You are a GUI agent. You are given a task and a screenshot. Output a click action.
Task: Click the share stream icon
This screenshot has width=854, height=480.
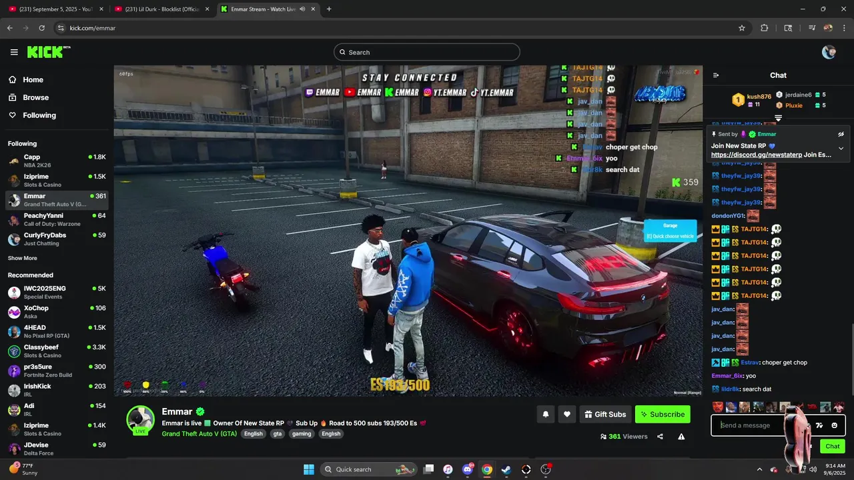pyautogui.click(x=660, y=437)
